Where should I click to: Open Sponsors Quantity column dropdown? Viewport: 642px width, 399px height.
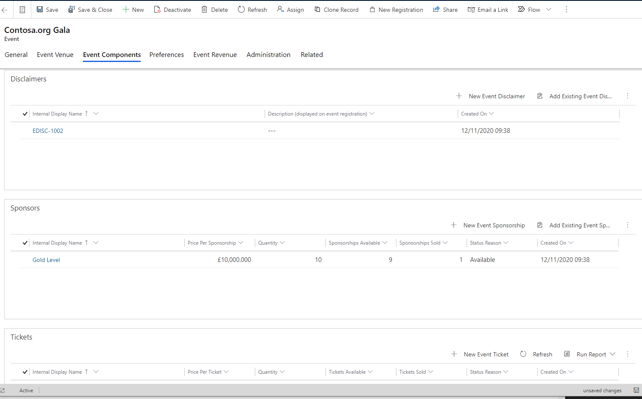[282, 243]
